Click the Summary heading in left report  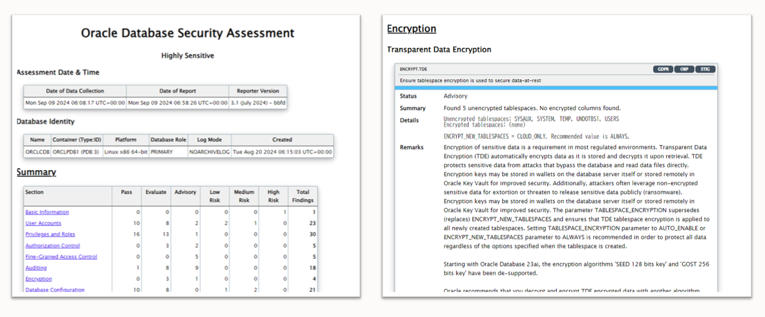pos(37,172)
